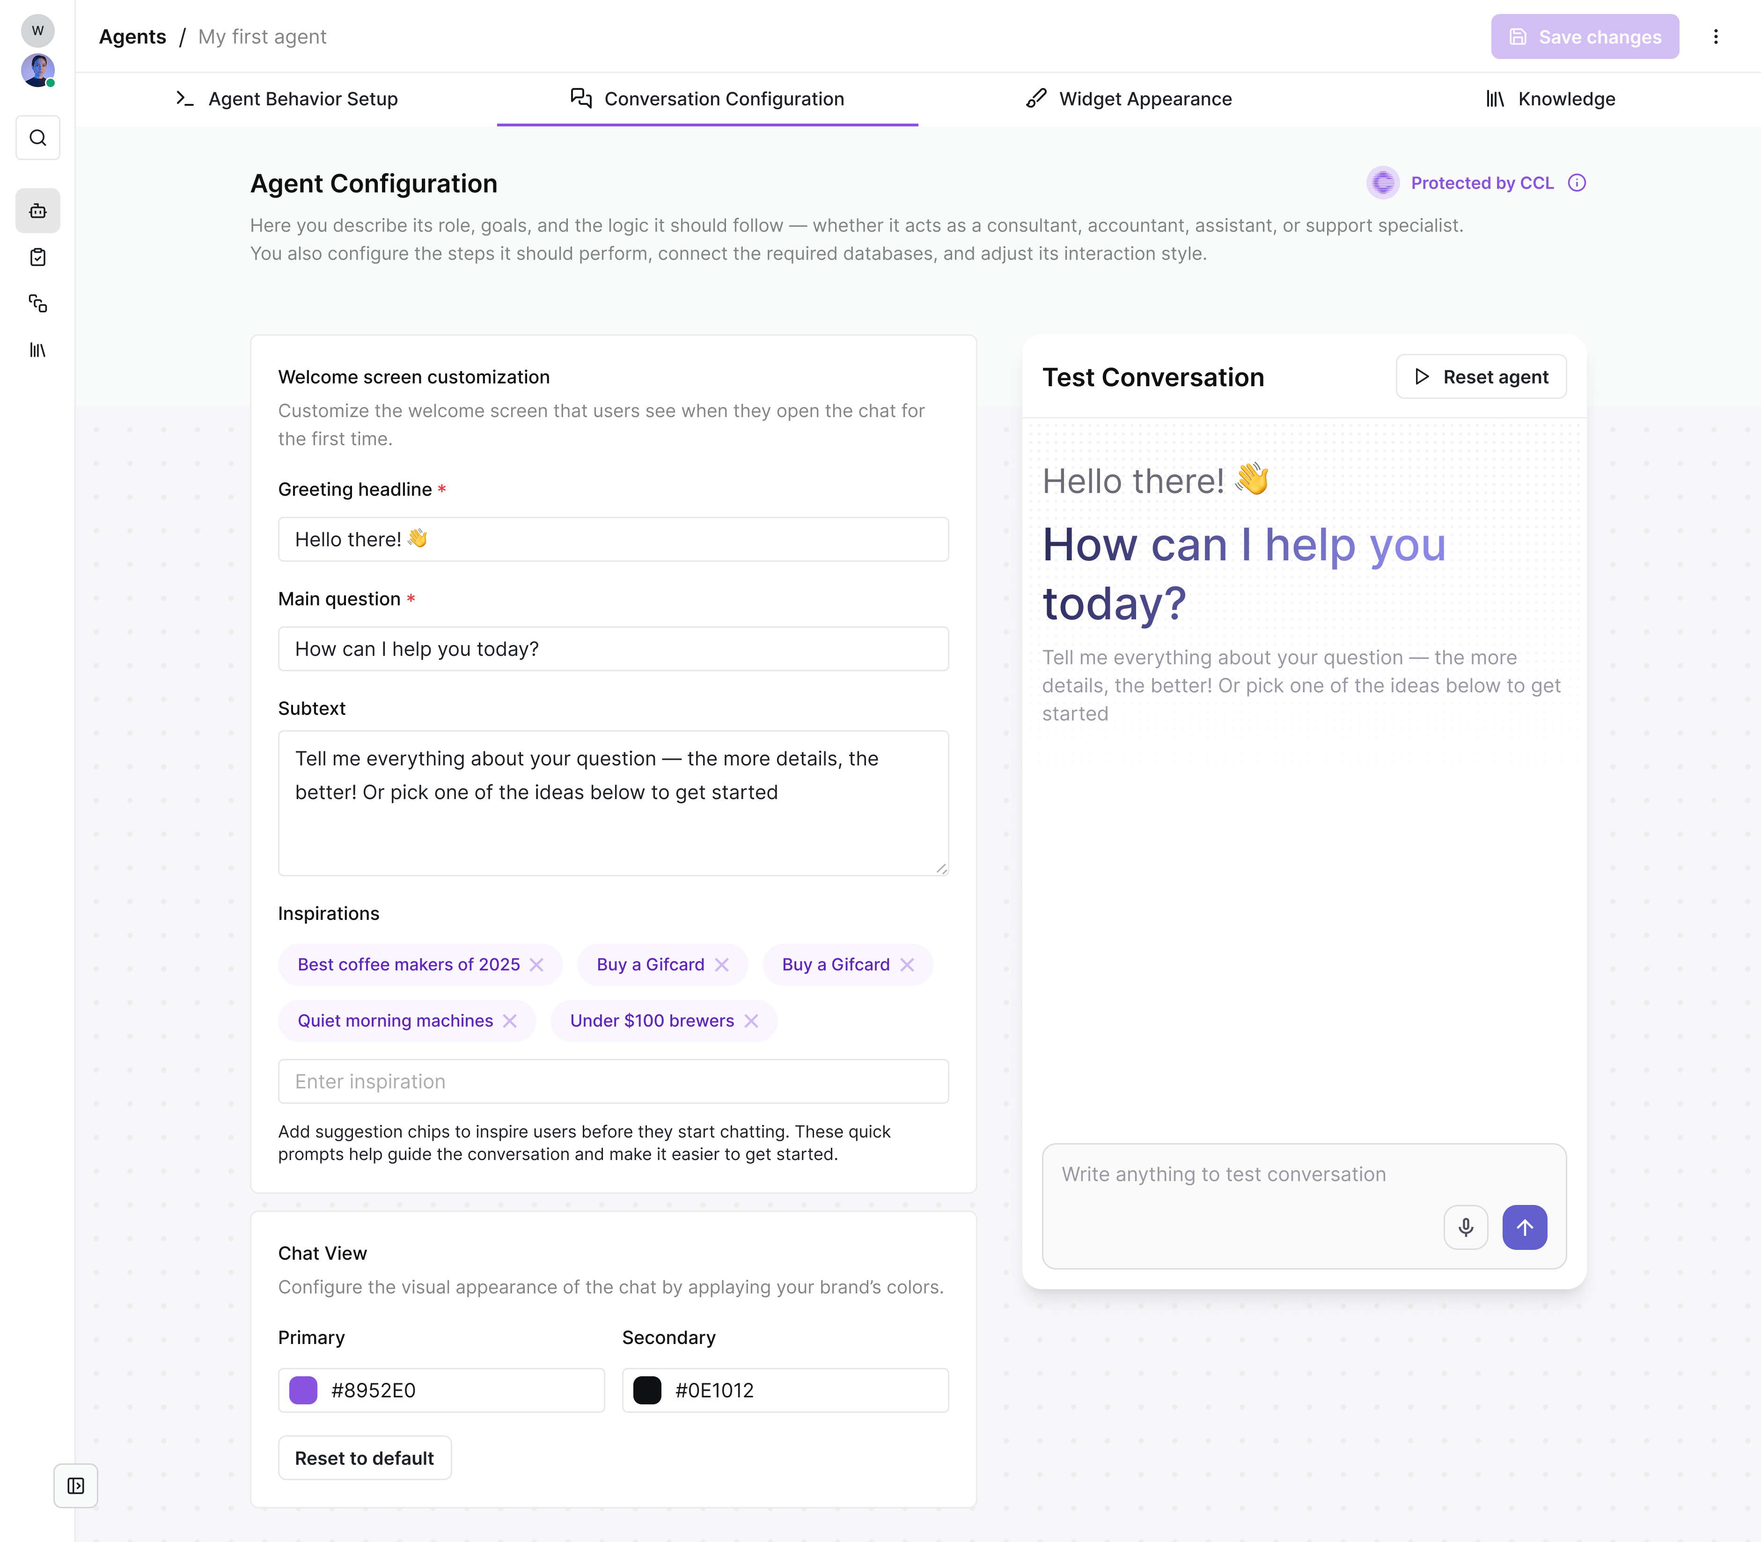Switch to the Widget Appearance tab

click(x=1129, y=99)
